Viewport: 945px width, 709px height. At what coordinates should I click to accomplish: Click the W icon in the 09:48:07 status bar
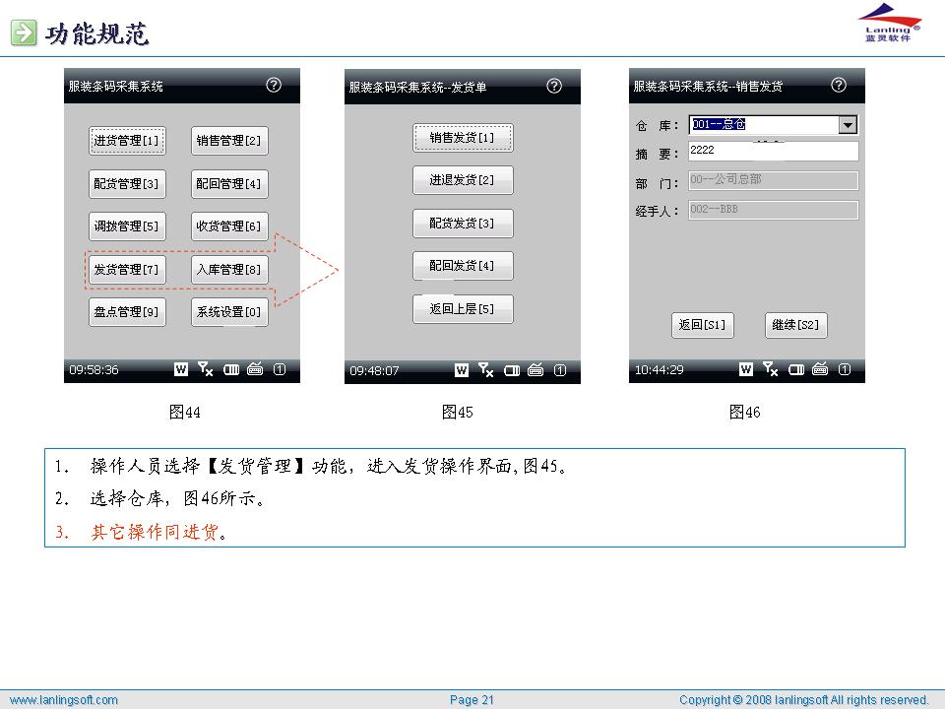[461, 370]
